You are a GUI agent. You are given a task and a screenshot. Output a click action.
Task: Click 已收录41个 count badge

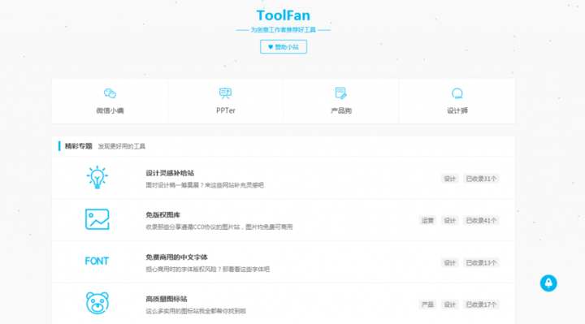coord(481,221)
